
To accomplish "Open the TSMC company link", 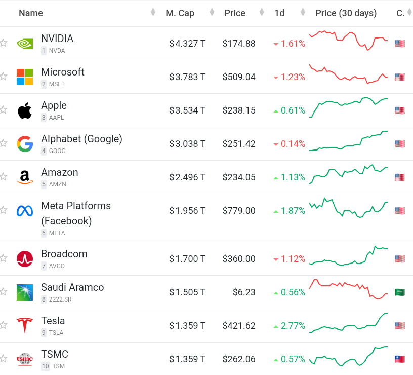I will click(x=55, y=354).
